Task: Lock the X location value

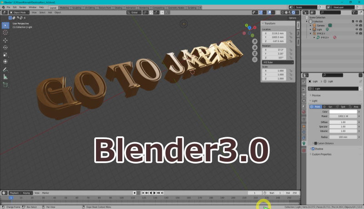Action: coord(291,33)
